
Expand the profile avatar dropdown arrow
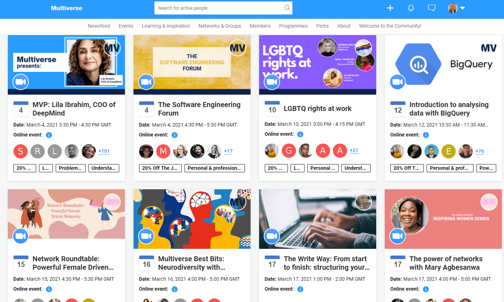[x=462, y=8]
